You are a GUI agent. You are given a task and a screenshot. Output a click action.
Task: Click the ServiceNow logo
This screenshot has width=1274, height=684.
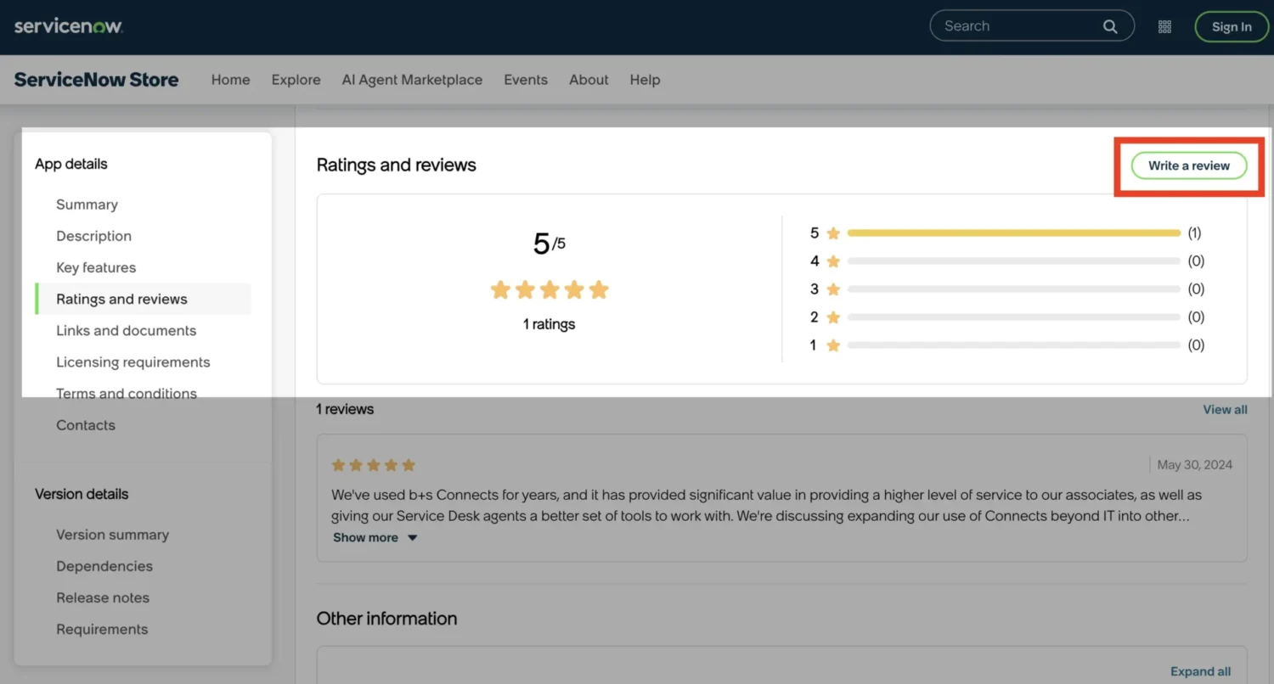tap(69, 26)
